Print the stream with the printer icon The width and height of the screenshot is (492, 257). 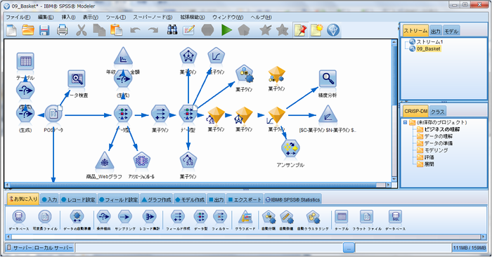63,30
